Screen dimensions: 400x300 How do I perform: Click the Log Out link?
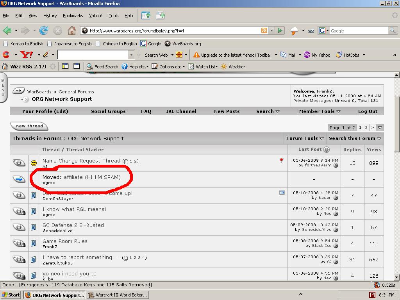tap(368, 111)
